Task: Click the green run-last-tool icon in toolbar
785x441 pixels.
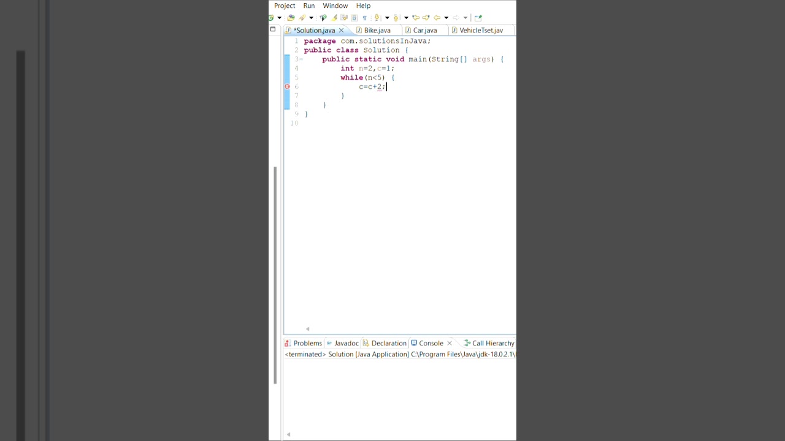Action: coord(270,18)
